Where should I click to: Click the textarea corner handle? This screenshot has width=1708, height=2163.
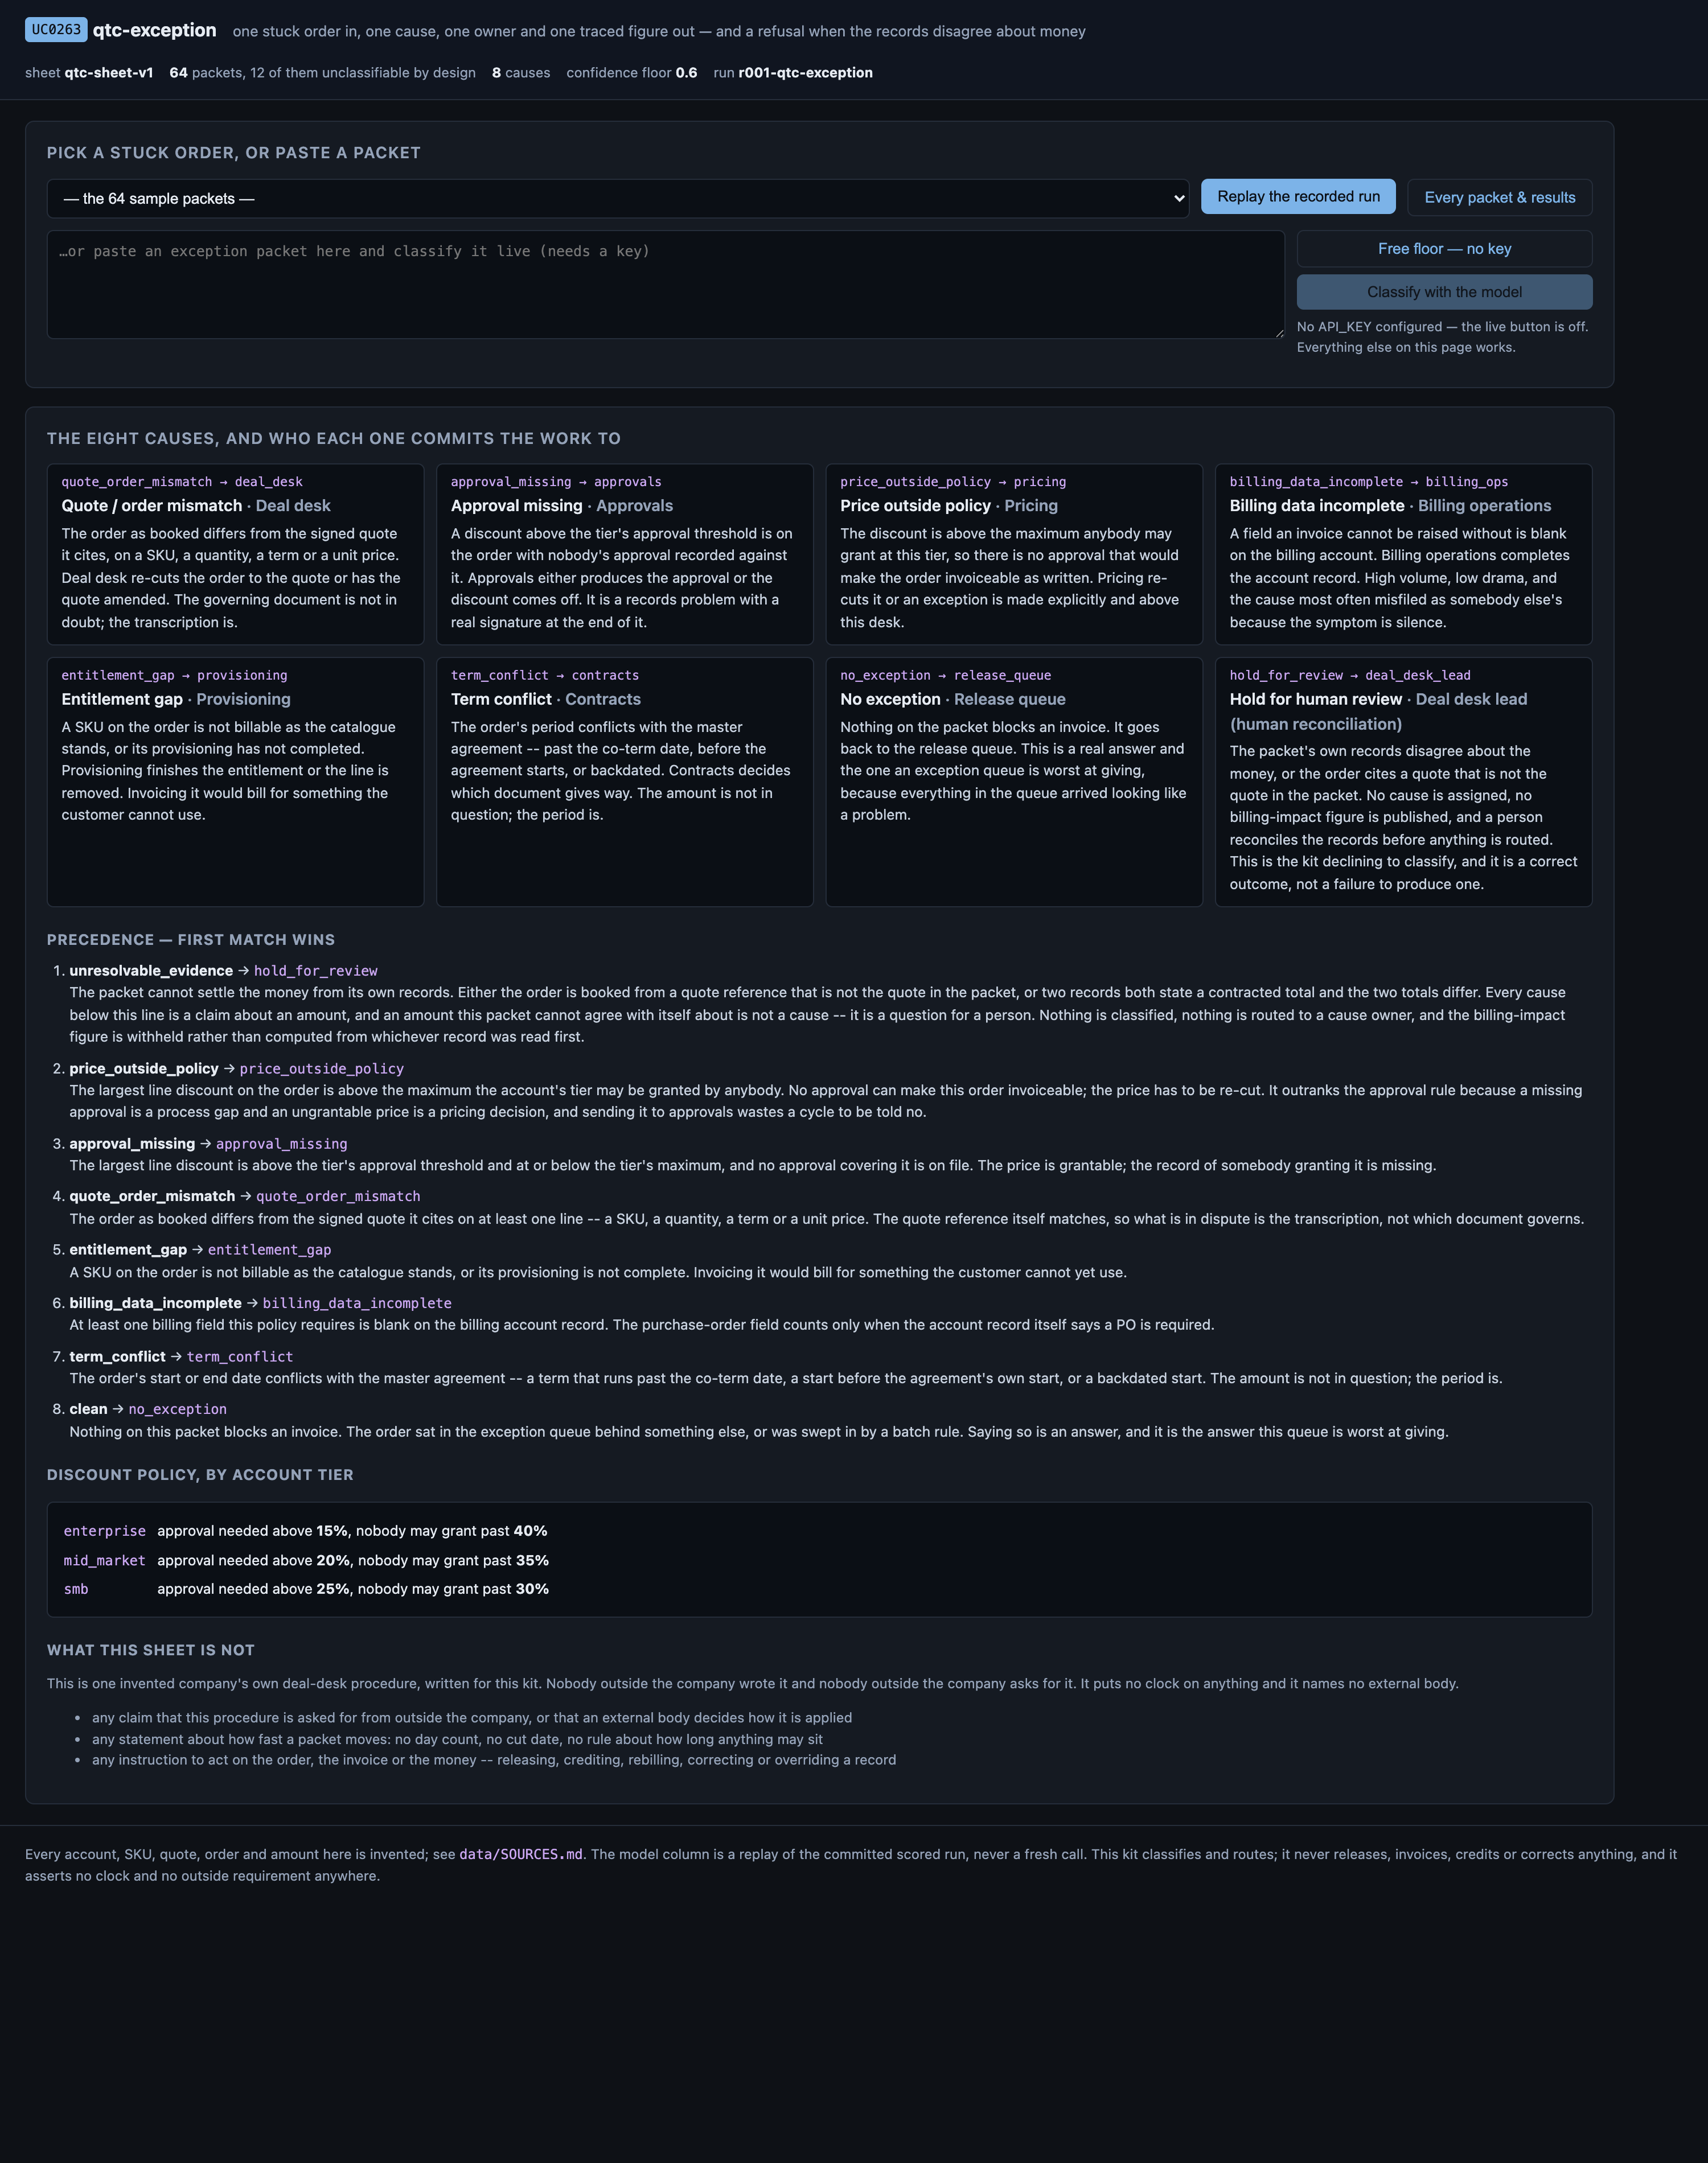pyautogui.click(x=1278, y=332)
